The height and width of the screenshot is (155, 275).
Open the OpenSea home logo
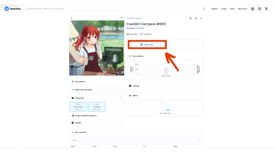coord(12,9)
